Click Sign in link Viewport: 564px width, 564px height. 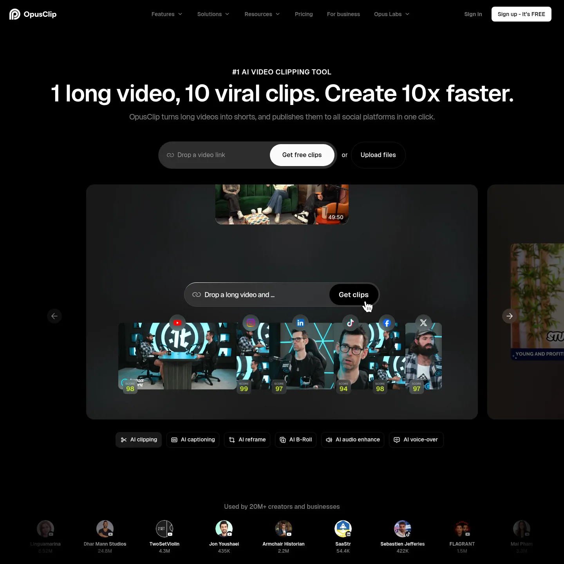pyautogui.click(x=473, y=14)
